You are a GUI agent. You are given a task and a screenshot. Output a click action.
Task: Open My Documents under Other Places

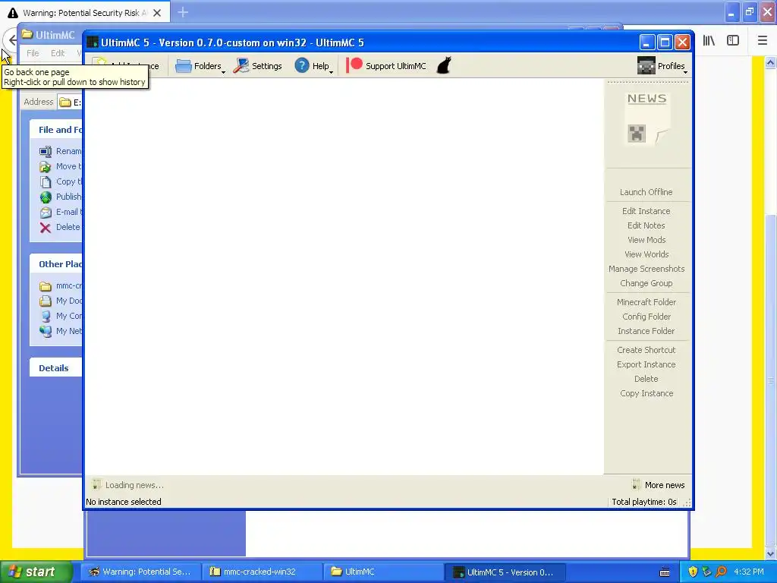61,301
